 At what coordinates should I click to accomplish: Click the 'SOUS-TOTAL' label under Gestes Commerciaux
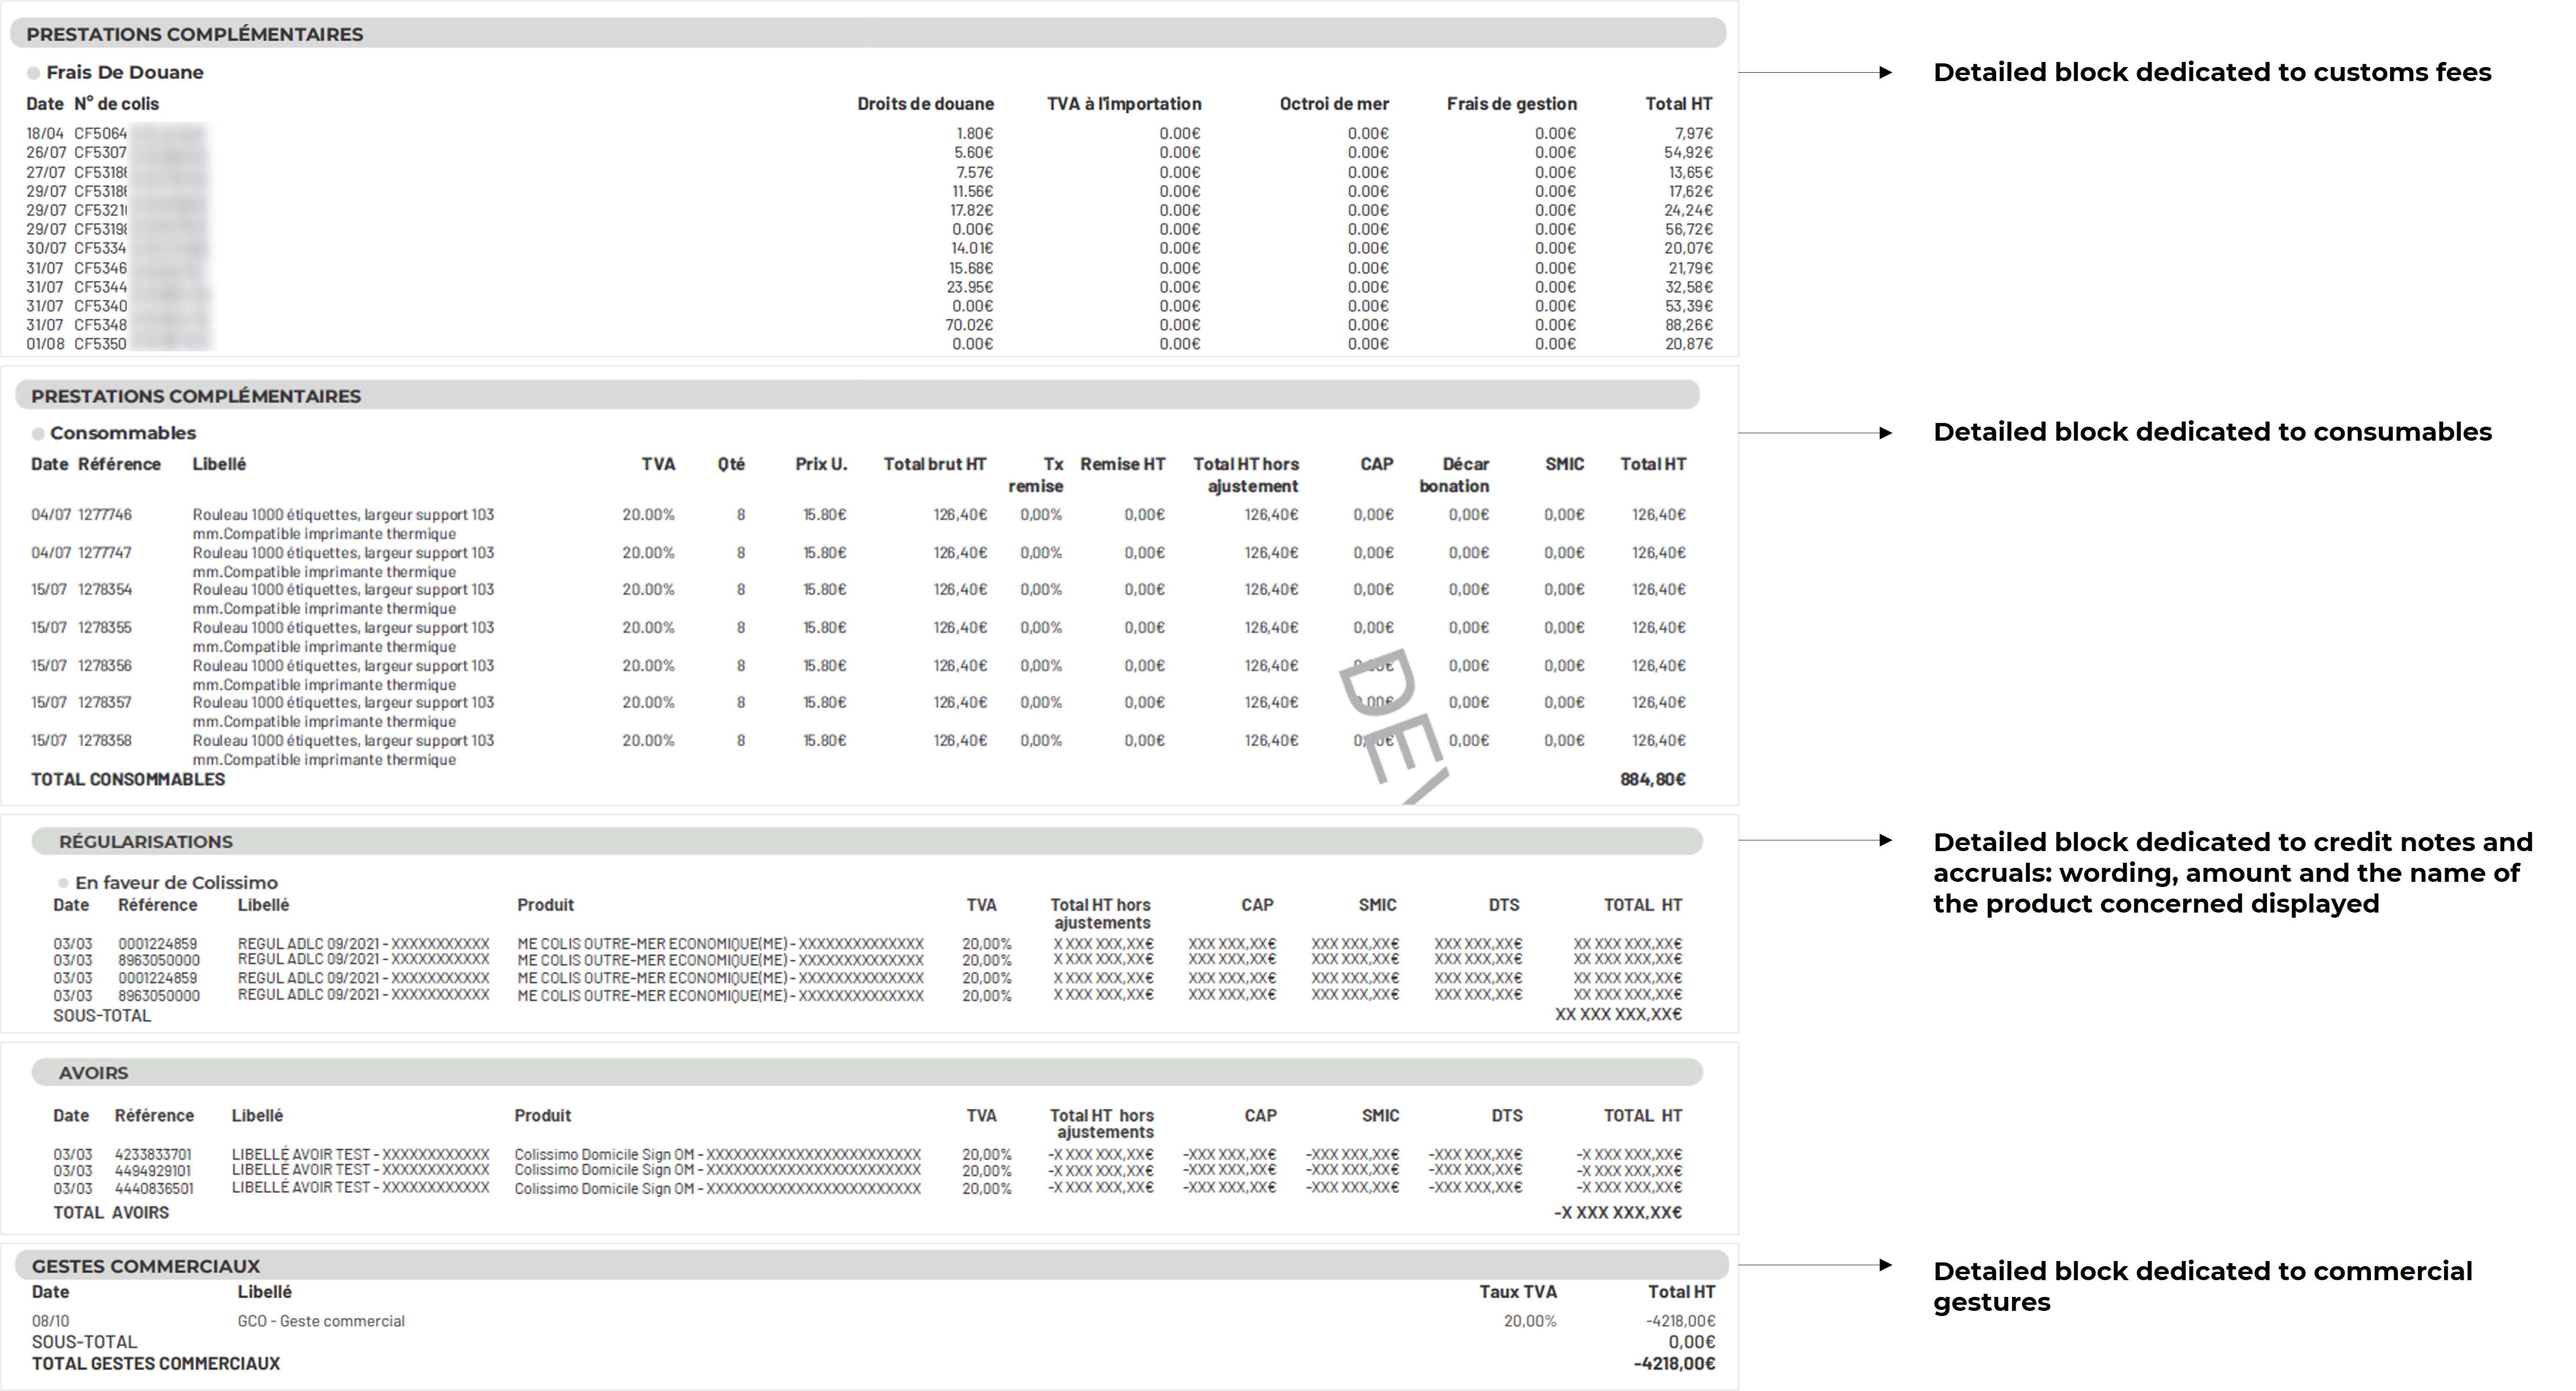click(84, 1342)
